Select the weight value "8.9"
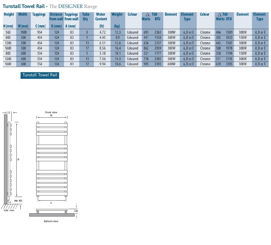271x245 pixels. pyautogui.click(x=118, y=38)
